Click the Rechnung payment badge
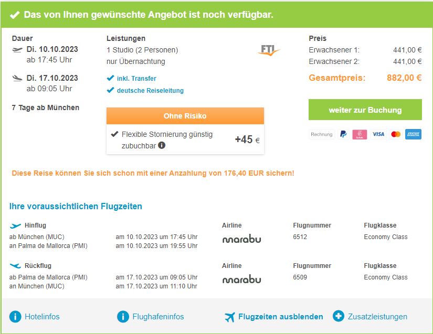Image resolution: width=433 pixels, height=334 pixels. pyautogui.click(x=322, y=134)
